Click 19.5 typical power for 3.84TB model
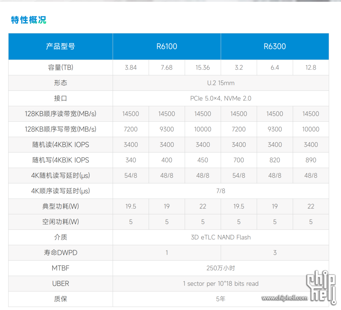341x310 pixels. click(x=131, y=207)
